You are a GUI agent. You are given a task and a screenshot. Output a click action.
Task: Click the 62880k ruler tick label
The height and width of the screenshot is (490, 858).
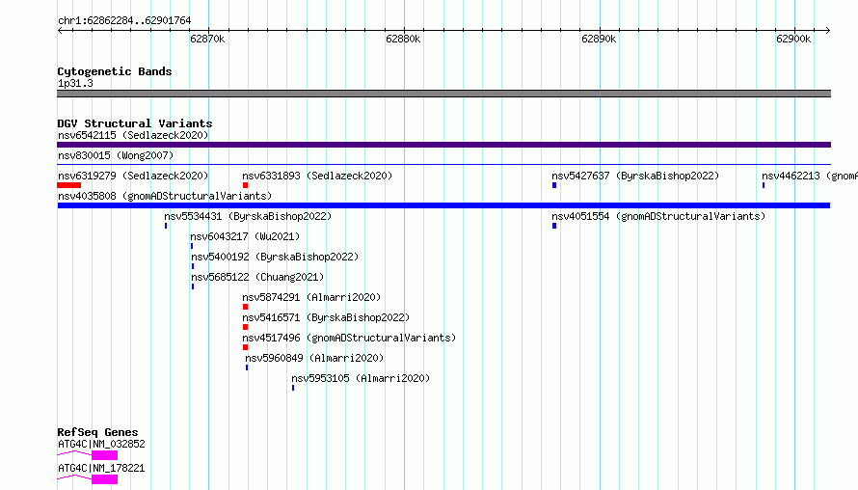tap(403, 39)
